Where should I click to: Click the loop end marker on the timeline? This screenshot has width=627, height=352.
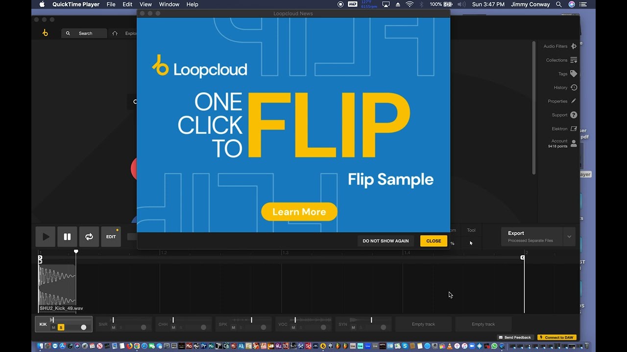523,257
